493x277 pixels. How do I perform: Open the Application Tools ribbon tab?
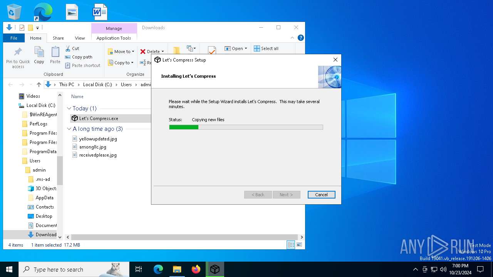coord(114,38)
